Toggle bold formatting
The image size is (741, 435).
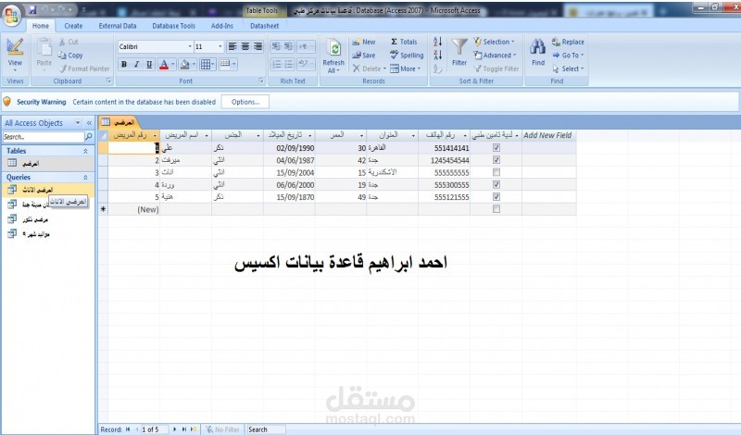pos(124,64)
